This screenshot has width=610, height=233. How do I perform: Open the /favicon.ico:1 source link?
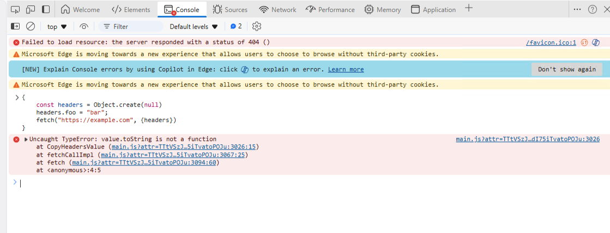(551, 42)
